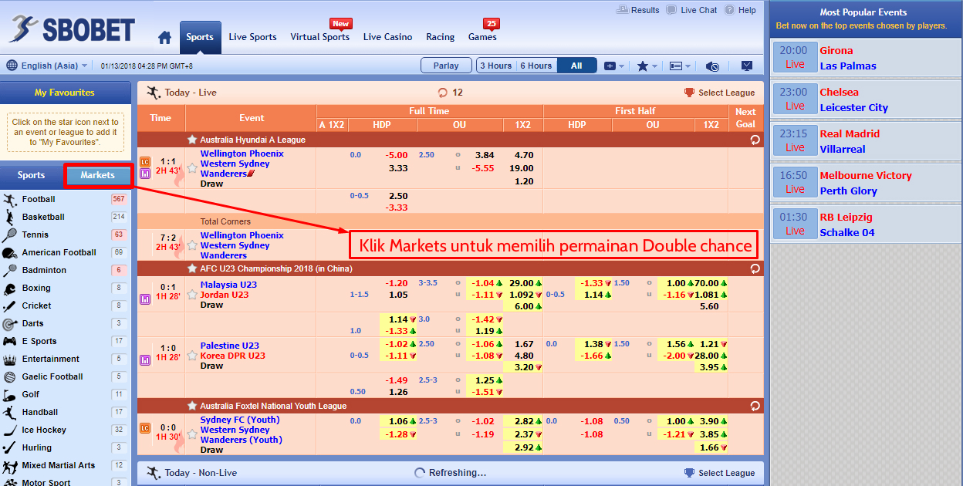This screenshot has height=486, width=963.
Task: Refresh Today - Live countdown icon
Action: click(443, 93)
